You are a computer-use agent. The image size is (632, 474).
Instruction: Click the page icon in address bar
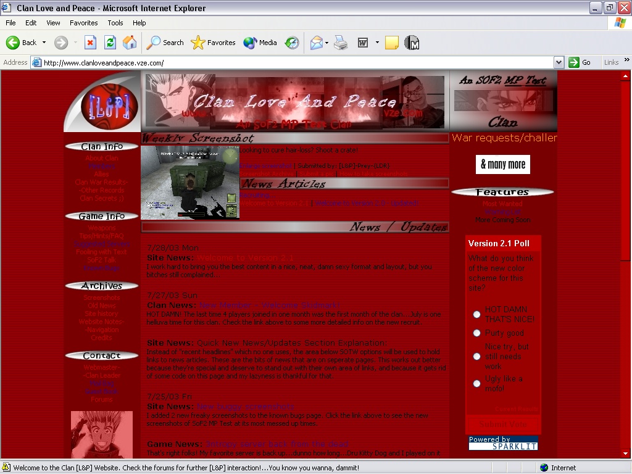(x=36, y=62)
